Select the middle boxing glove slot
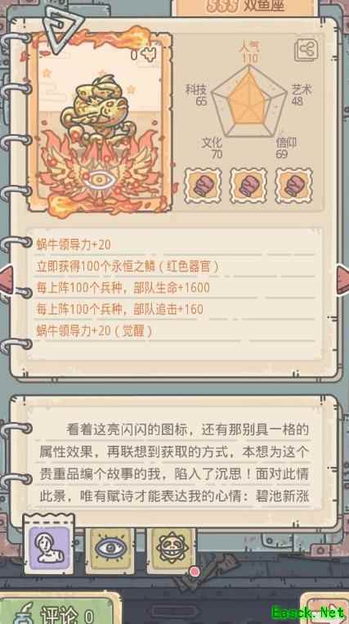Screen dimensions: 349x624 click(x=248, y=186)
